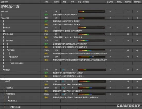Select the 豪鬼大剑【战憟】 tree entry
This screenshot has width=142, height=109.
(x=17, y=63)
